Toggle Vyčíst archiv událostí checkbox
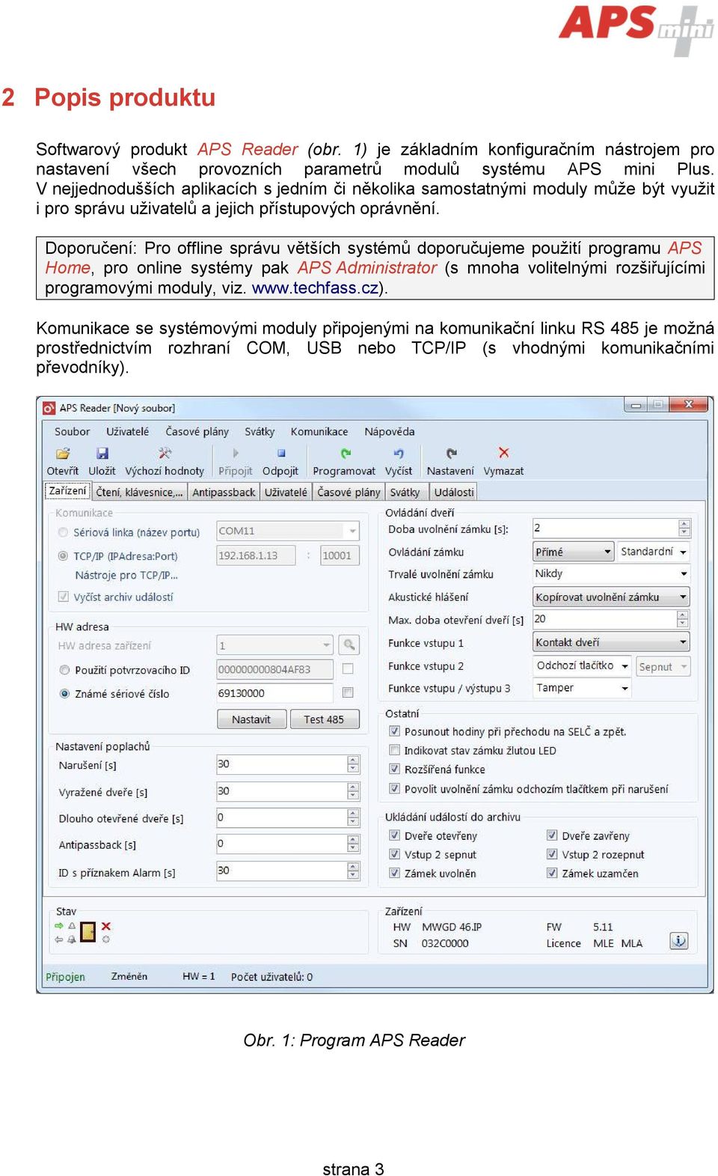Viewport: 718px width, 1176px height. click(x=63, y=597)
